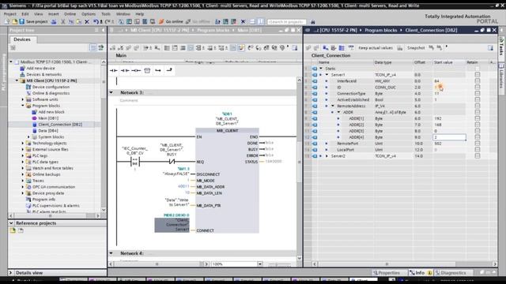Click the Save project toolbar button
The width and height of the screenshot is (506, 284).
point(33,21)
